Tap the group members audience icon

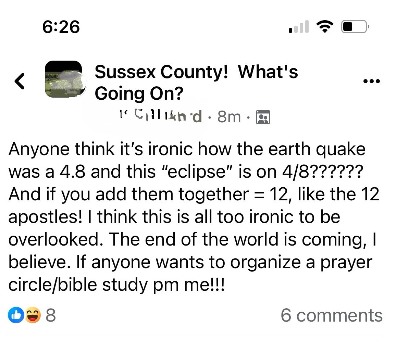(x=263, y=117)
